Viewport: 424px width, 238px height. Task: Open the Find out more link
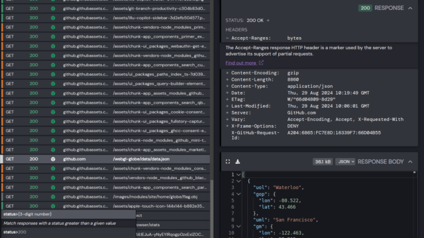tap(241, 63)
